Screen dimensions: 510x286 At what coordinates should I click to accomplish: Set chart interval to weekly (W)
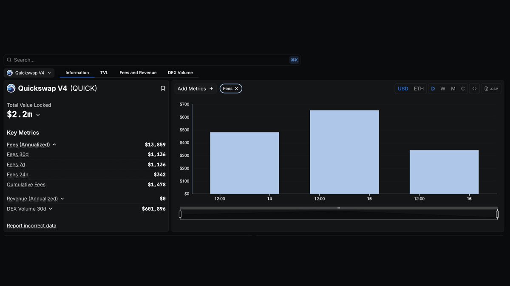(443, 89)
